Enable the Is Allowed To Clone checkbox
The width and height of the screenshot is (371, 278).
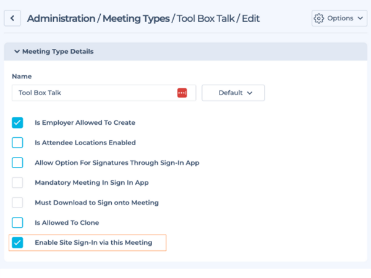pyautogui.click(x=17, y=222)
